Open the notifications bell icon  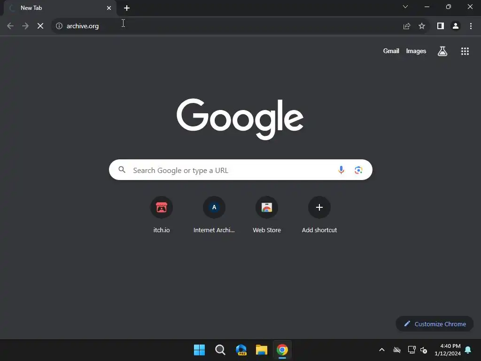pos(468,350)
